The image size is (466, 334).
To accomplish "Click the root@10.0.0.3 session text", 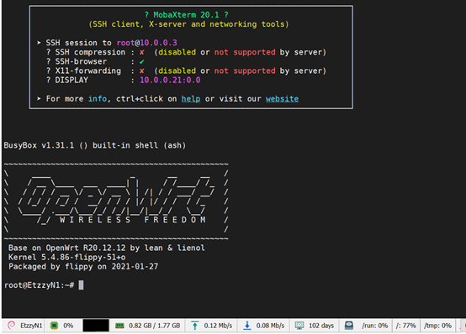I will (147, 43).
